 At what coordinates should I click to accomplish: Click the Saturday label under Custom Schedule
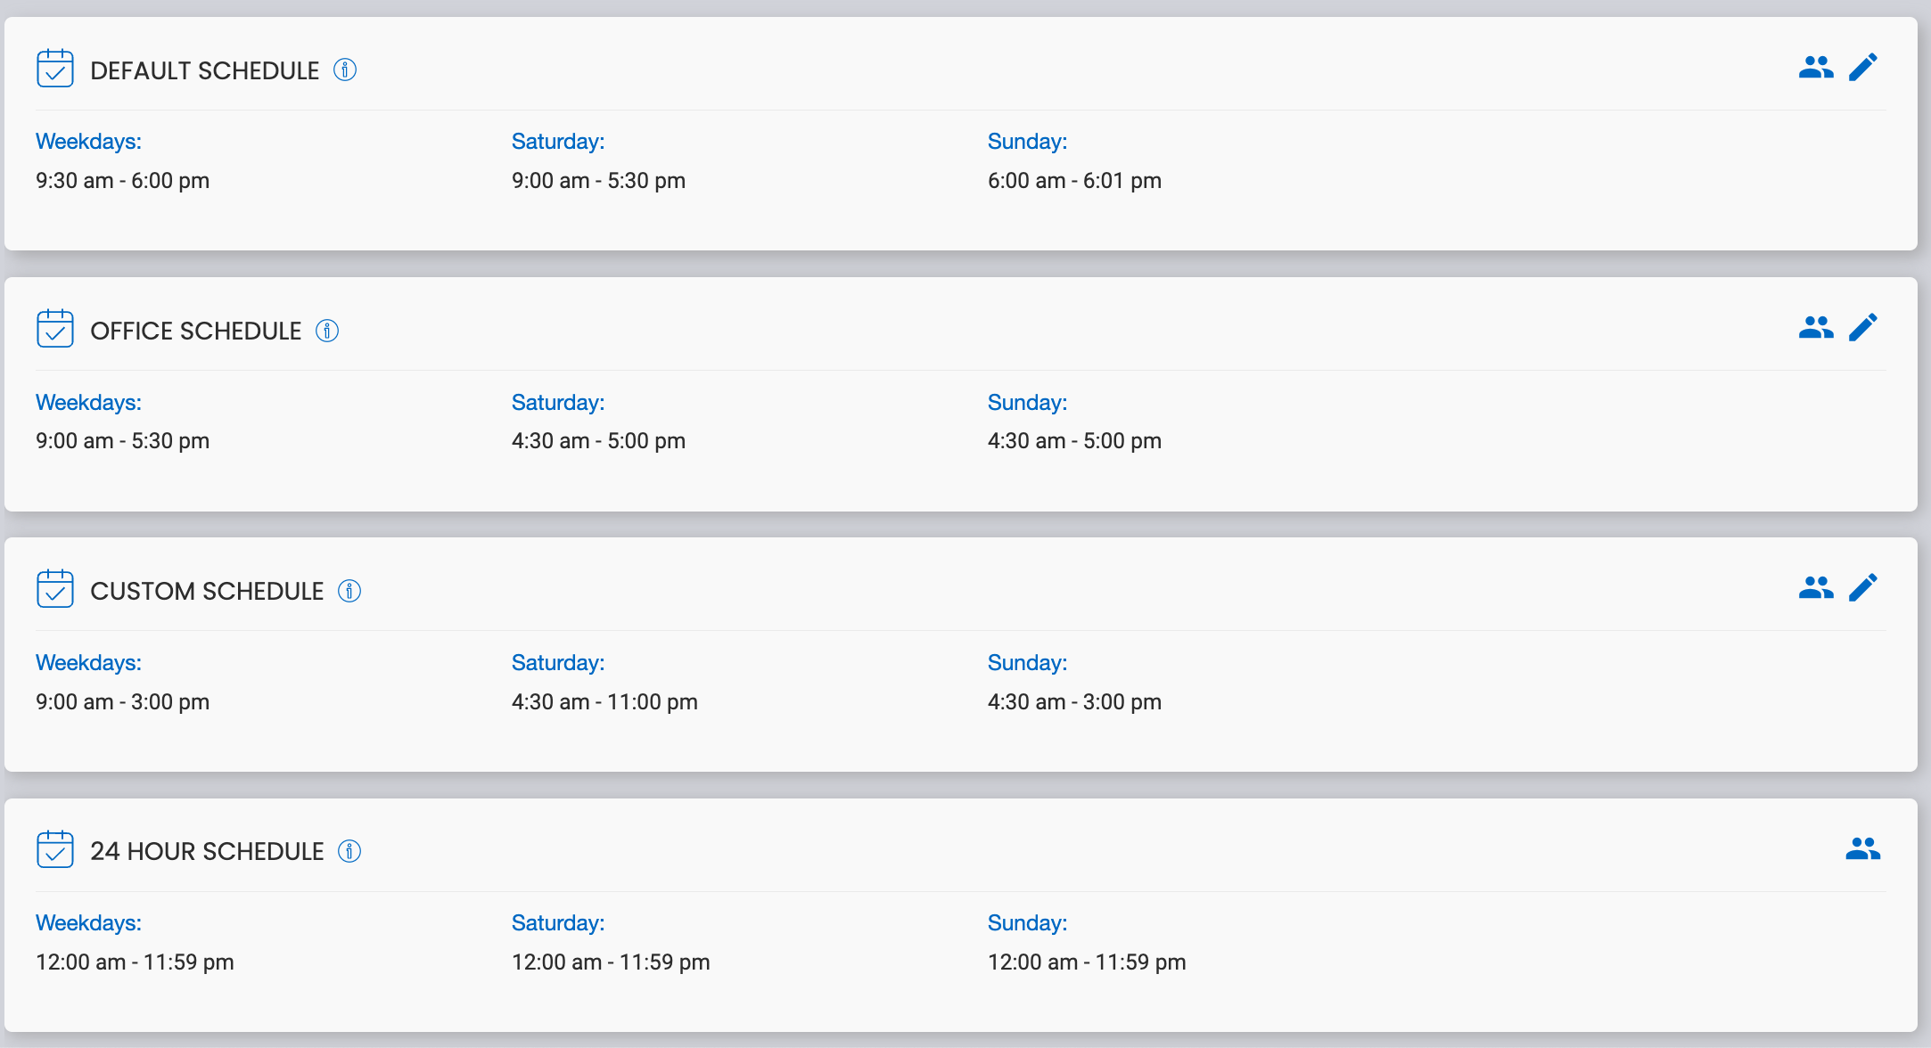(558, 662)
